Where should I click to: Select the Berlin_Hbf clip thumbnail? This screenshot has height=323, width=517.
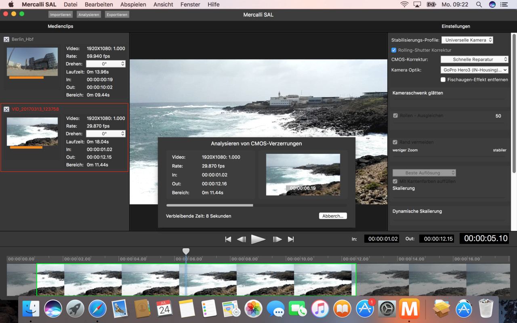click(32, 61)
